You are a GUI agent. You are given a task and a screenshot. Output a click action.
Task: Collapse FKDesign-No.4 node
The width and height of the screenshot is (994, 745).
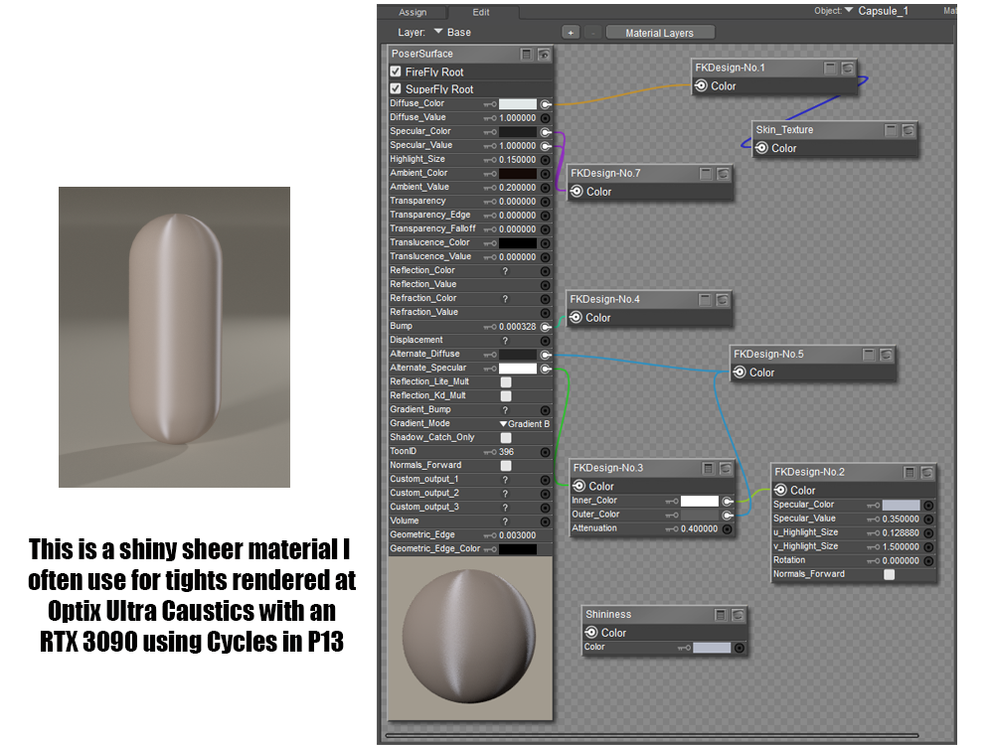pyautogui.click(x=705, y=300)
